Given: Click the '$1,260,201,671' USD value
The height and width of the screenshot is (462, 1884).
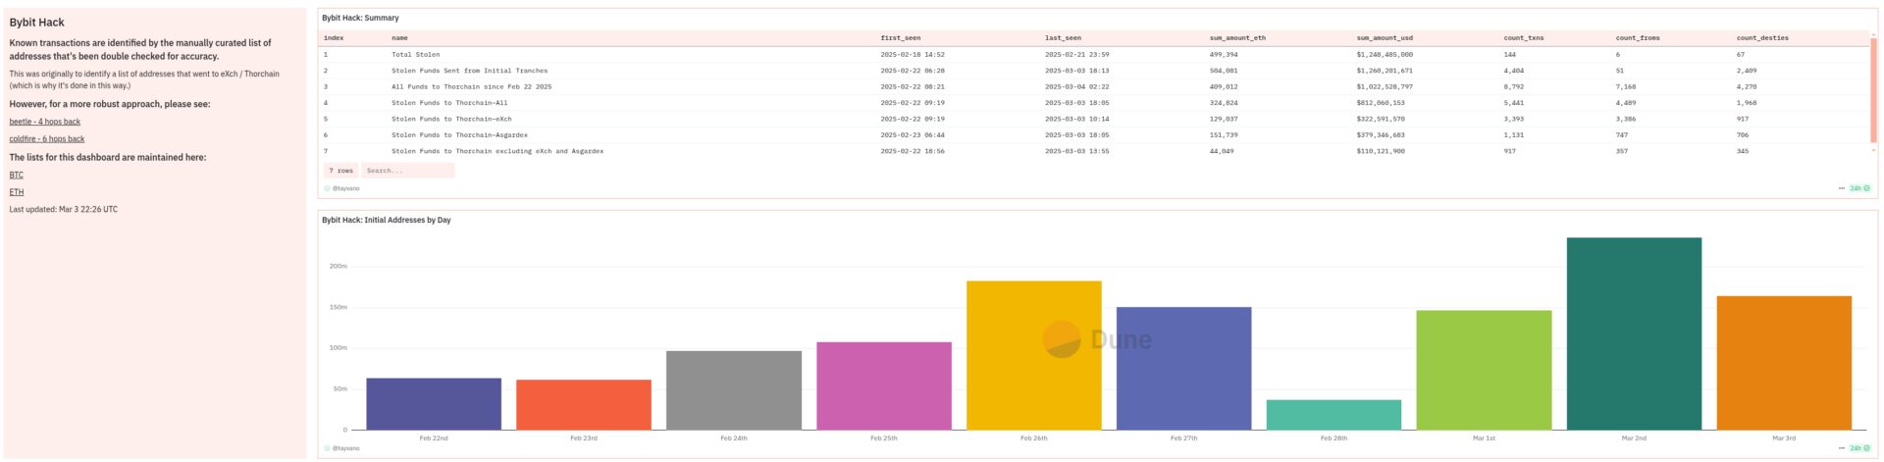Looking at the screenshot, I should coord(1386,71).
